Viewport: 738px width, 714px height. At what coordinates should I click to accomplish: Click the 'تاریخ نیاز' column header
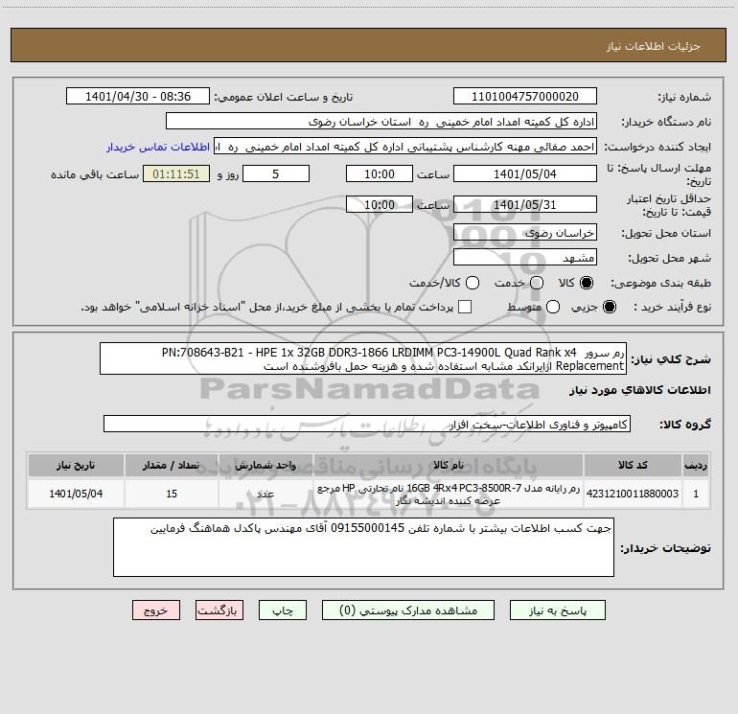[76, 465]
